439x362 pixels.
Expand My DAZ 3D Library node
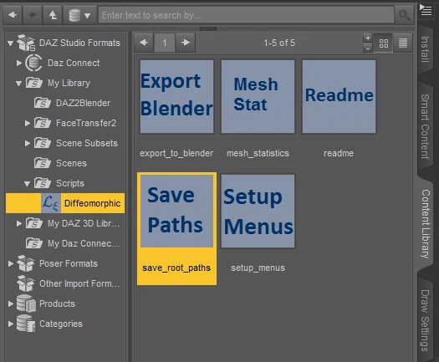coord(18,223)
